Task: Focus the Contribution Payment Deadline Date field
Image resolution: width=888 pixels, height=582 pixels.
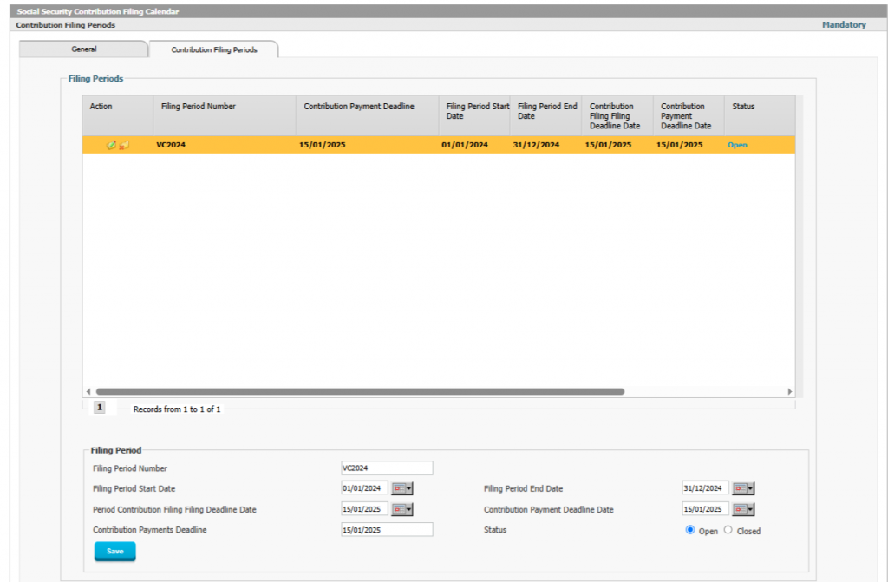Action: tap(705, 509)
